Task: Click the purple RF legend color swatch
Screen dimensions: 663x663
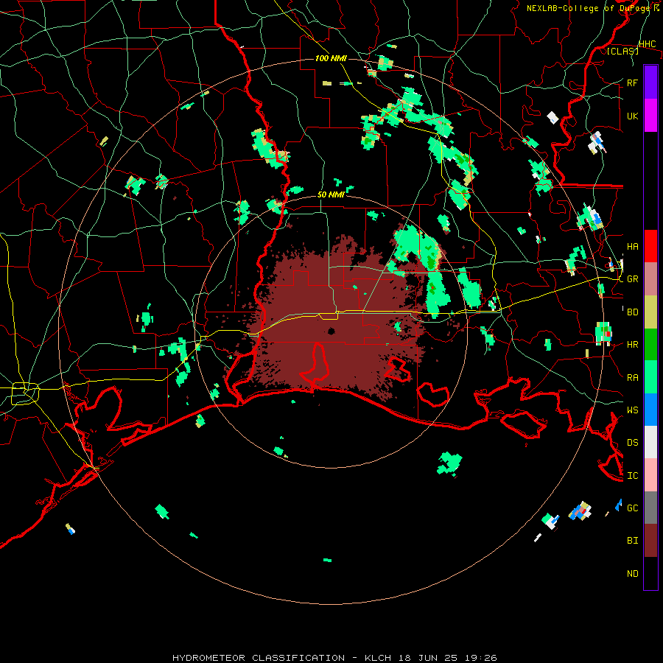Action: (x=650, y=82)
